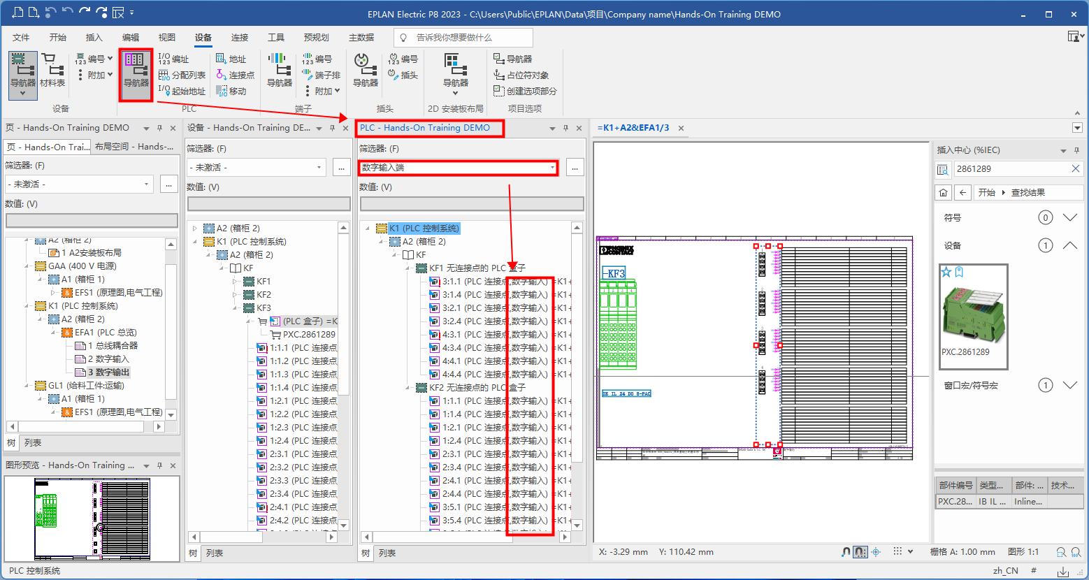Clear the insert center search field
The image size is (1089, 580).
pos(1075,168)
